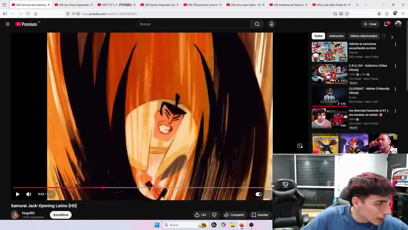
Task: Mute the video volume
Action: tap(29, 194)
